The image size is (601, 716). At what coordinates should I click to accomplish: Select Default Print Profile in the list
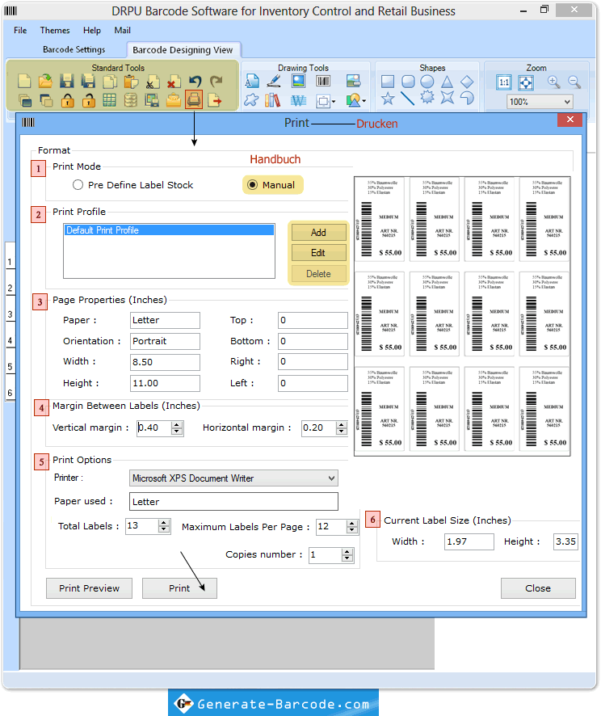(170, 230)
